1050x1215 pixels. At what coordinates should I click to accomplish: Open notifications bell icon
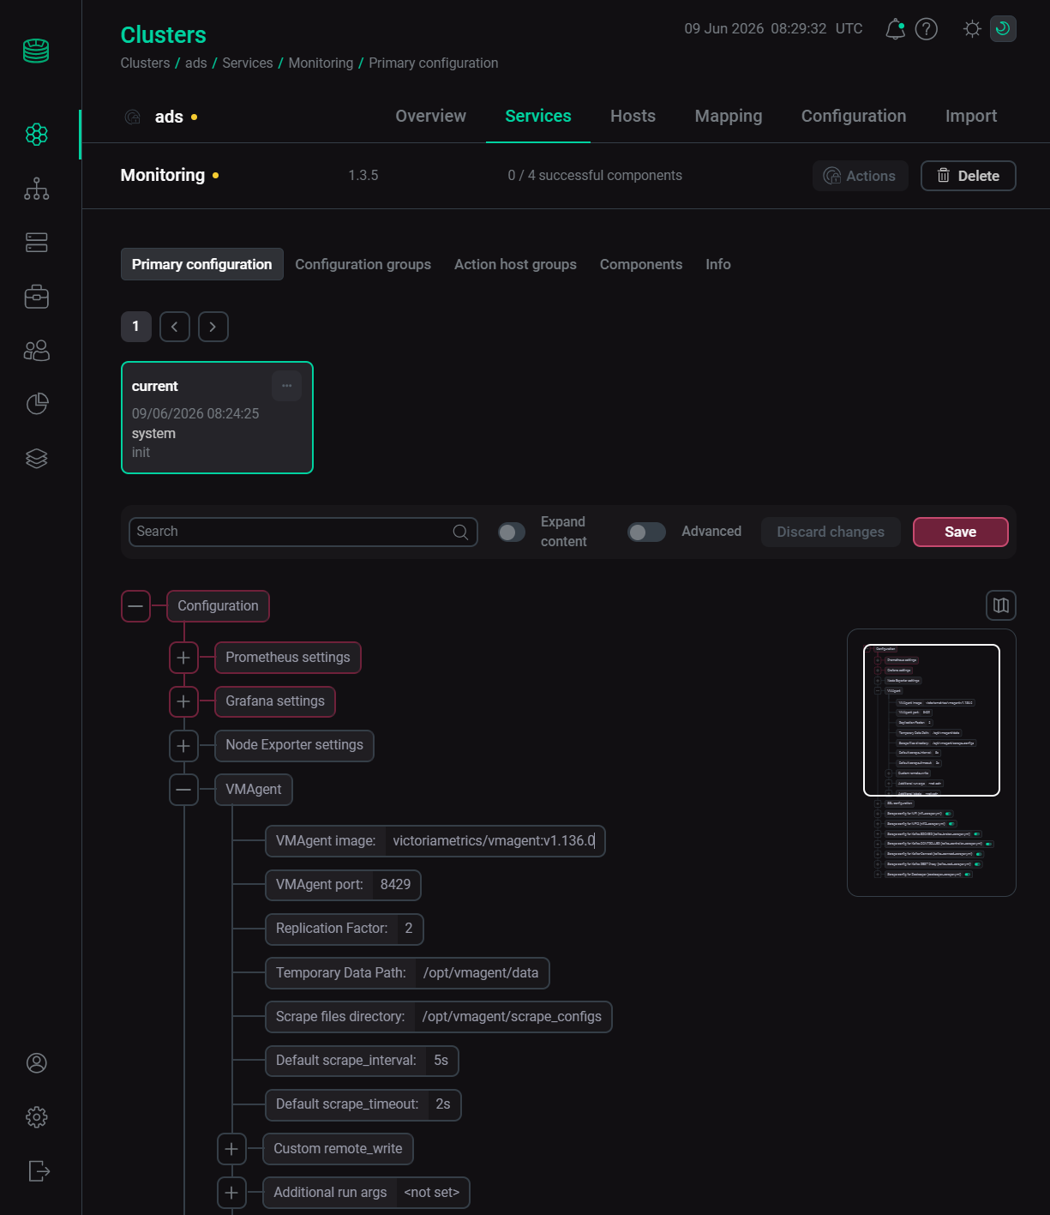coord(895,29)
